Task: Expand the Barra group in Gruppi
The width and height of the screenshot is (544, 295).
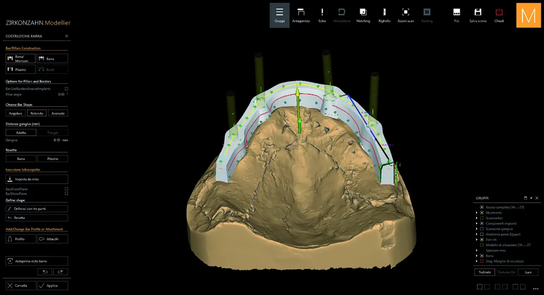Action: click(x=477, y=256)
